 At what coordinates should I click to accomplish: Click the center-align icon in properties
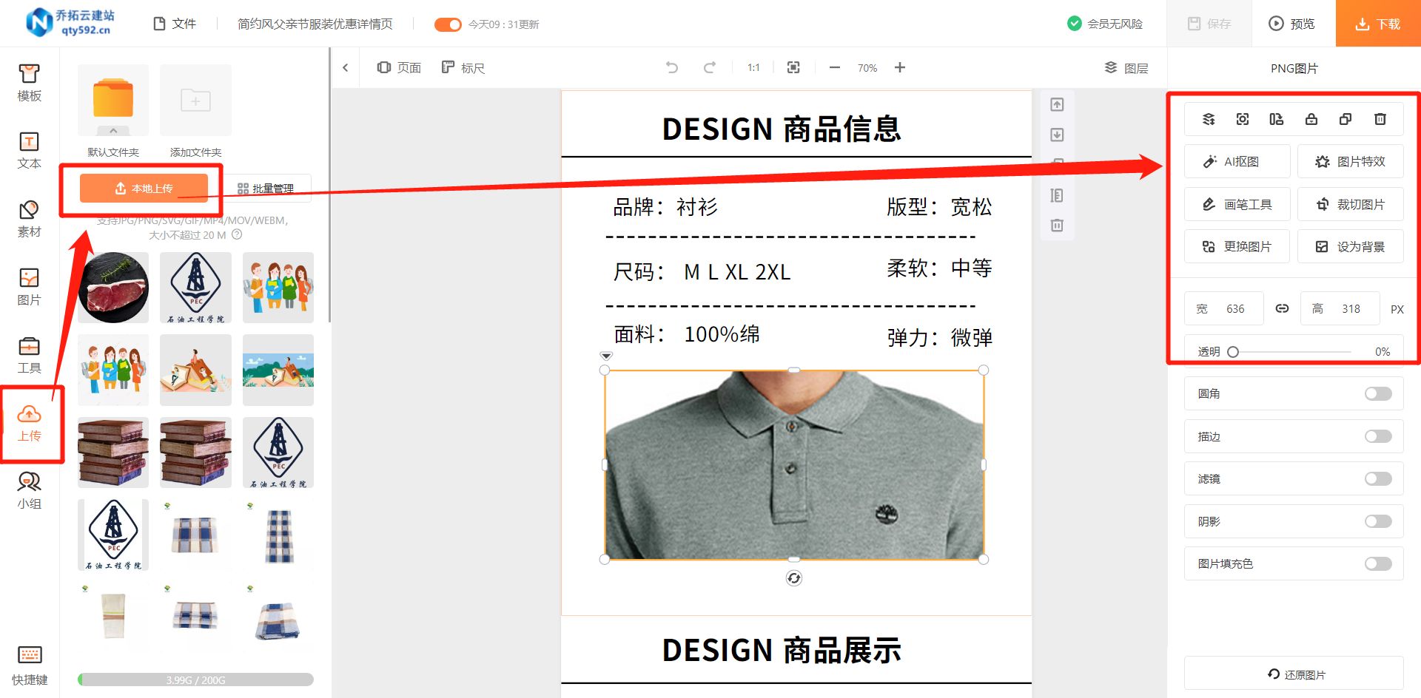coord(1243,119)
